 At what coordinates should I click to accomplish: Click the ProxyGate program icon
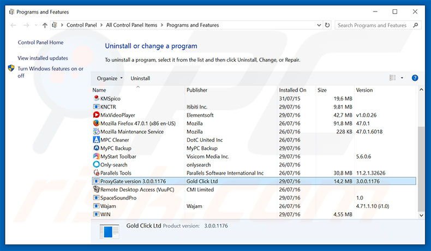tap(96, 181)
